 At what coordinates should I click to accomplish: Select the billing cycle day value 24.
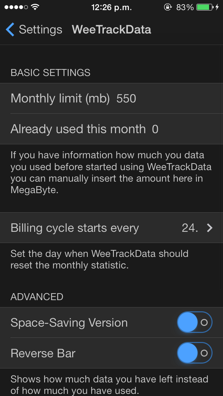(x=190, y=228)
